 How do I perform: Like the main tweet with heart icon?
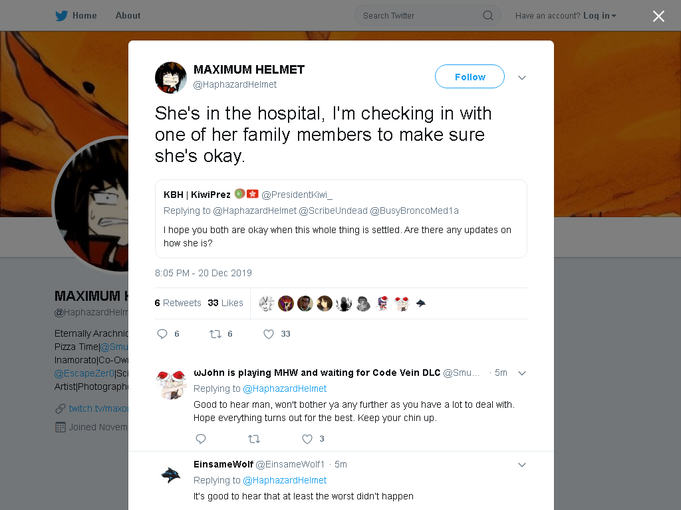coord(269,334)
